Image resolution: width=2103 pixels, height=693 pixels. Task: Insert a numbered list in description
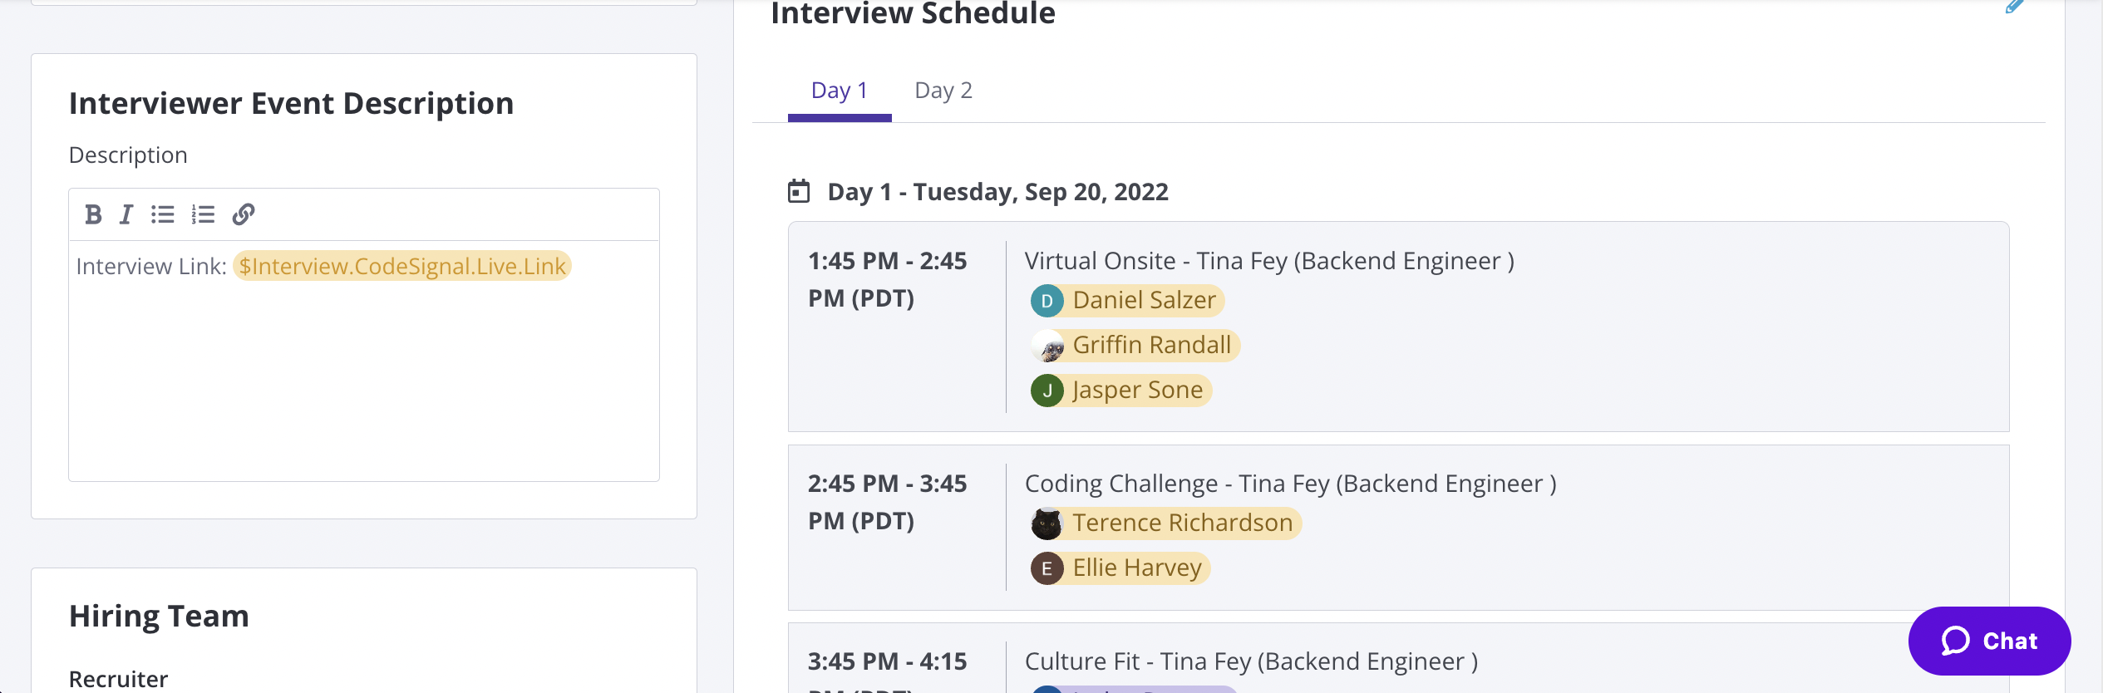pyautogui.click(x=203, y=214)
